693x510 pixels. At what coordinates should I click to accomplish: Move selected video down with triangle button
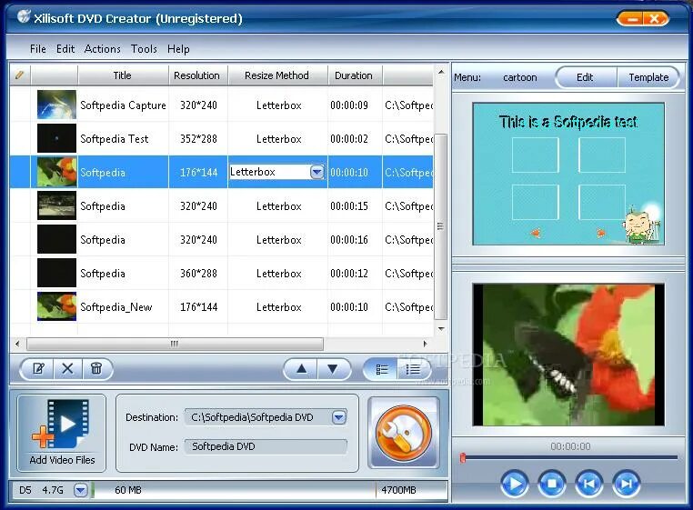[x=333, y=368]
